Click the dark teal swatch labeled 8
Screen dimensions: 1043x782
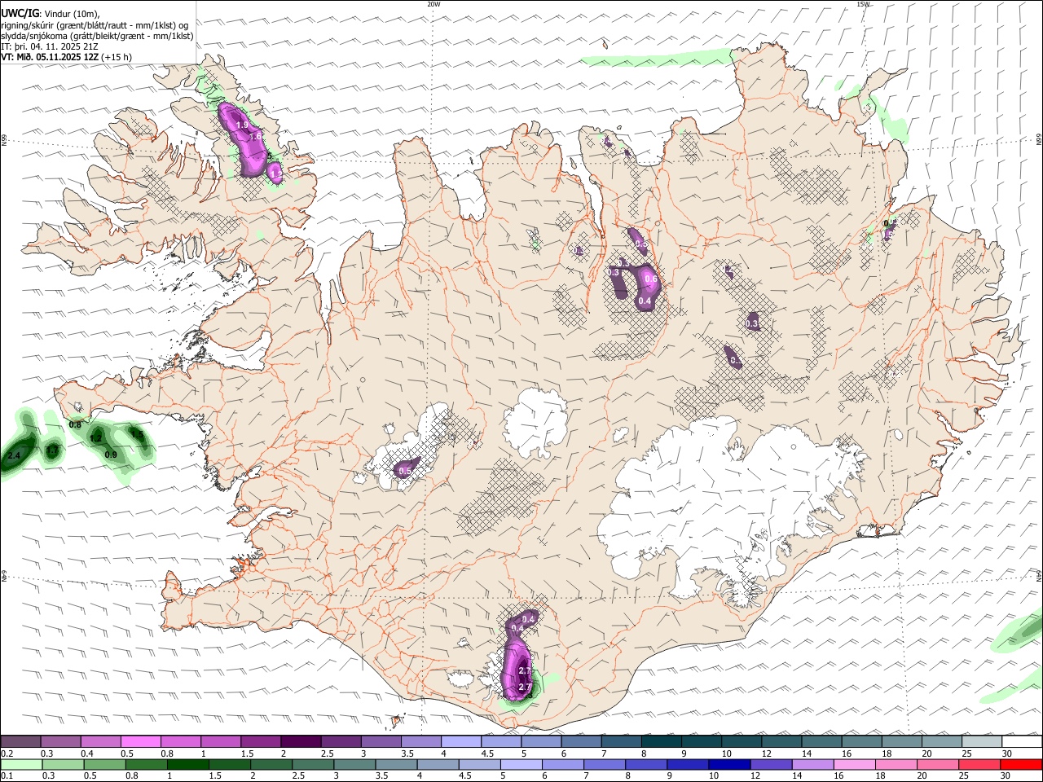[661, 741]
